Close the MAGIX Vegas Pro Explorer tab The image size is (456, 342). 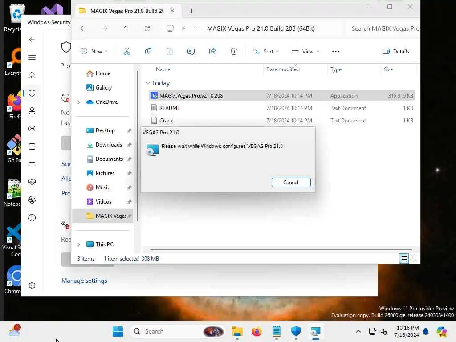(x=172, y=11)
